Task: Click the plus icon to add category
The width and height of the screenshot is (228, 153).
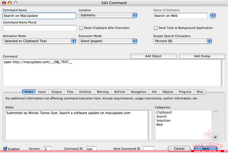Action: coord(215,137)
